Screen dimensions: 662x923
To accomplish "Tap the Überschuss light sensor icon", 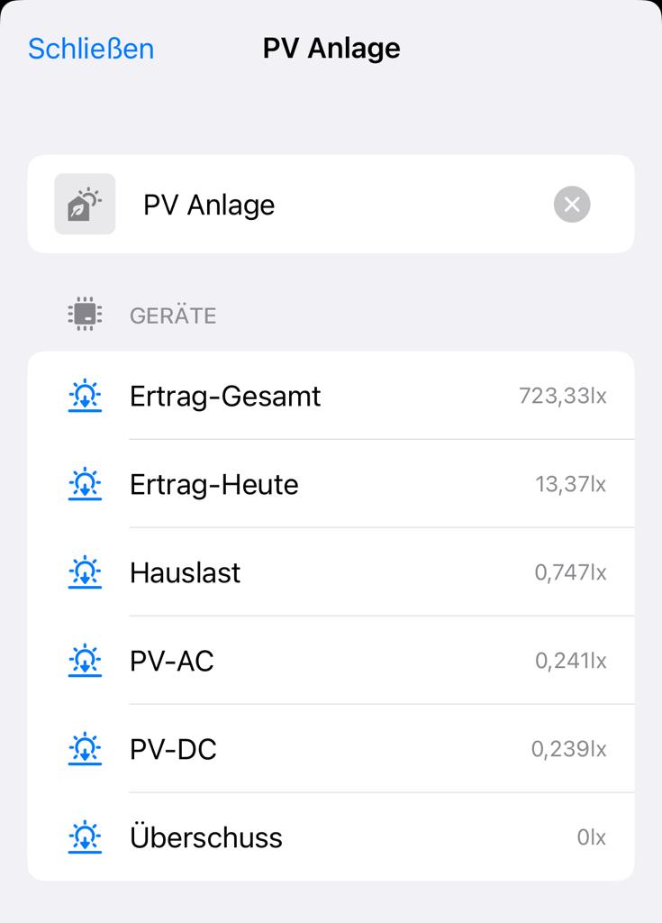I will tap(85, 837).
